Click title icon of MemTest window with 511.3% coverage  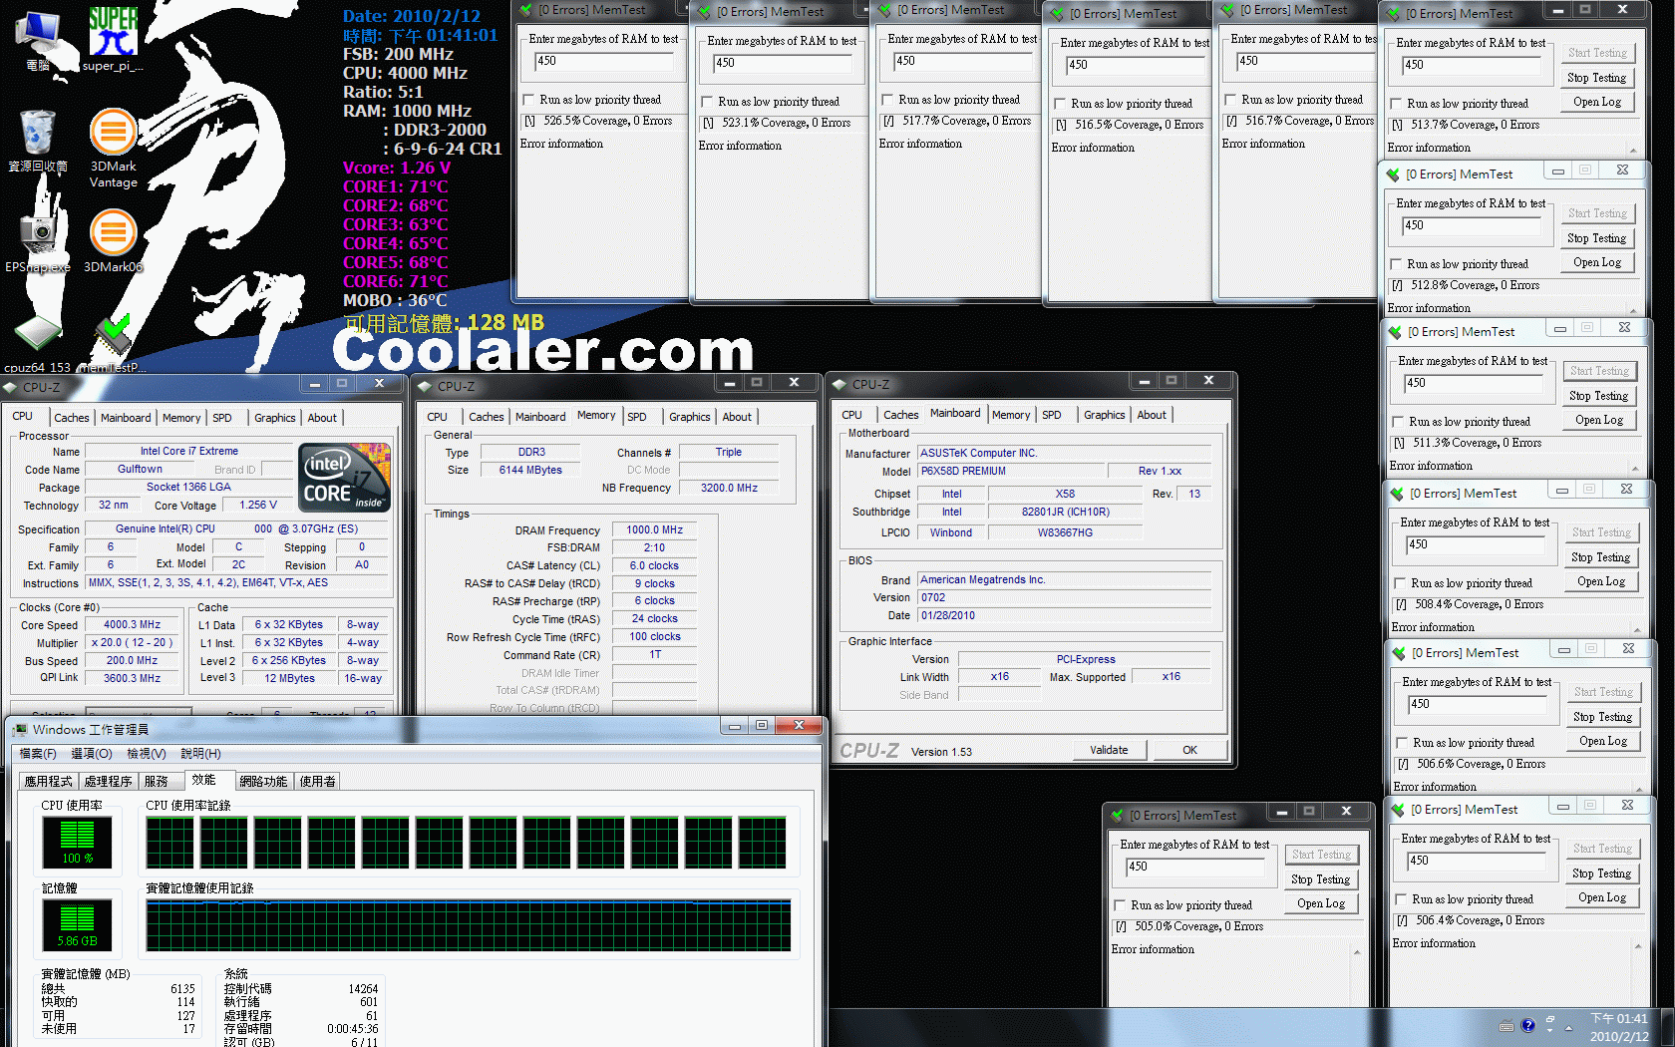1396,333
